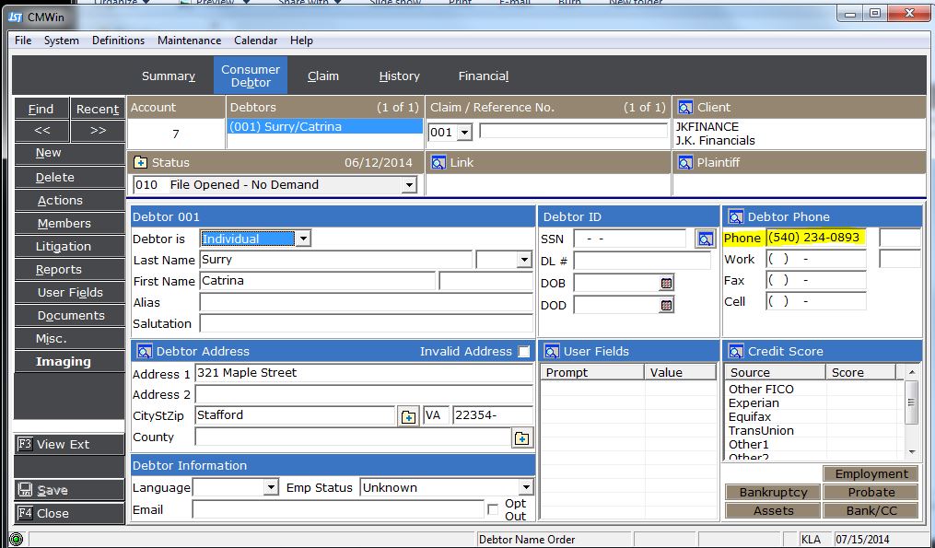
Task: Click into the Address 1 field
Action: [x=363, y=373]
